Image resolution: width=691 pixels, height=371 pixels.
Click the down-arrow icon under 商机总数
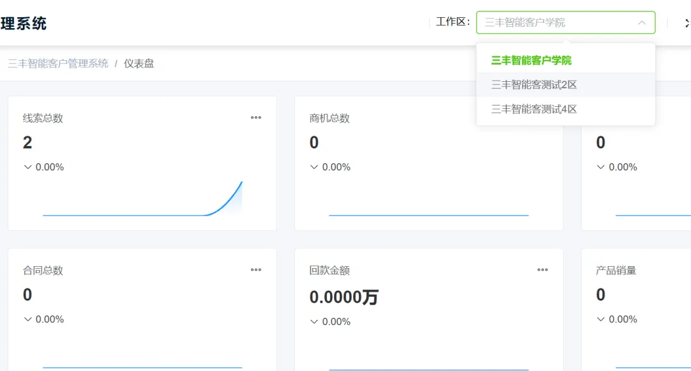[x=314, y=167]
